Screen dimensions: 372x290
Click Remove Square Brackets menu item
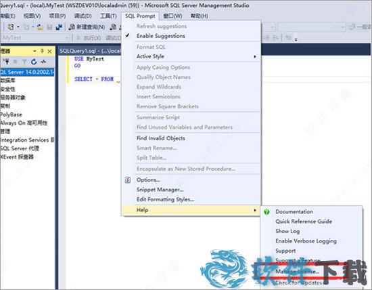tap(168, 106)
